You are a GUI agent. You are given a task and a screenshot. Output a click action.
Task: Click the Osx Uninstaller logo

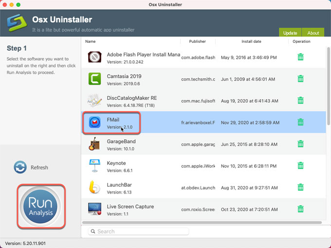[17, 23]
